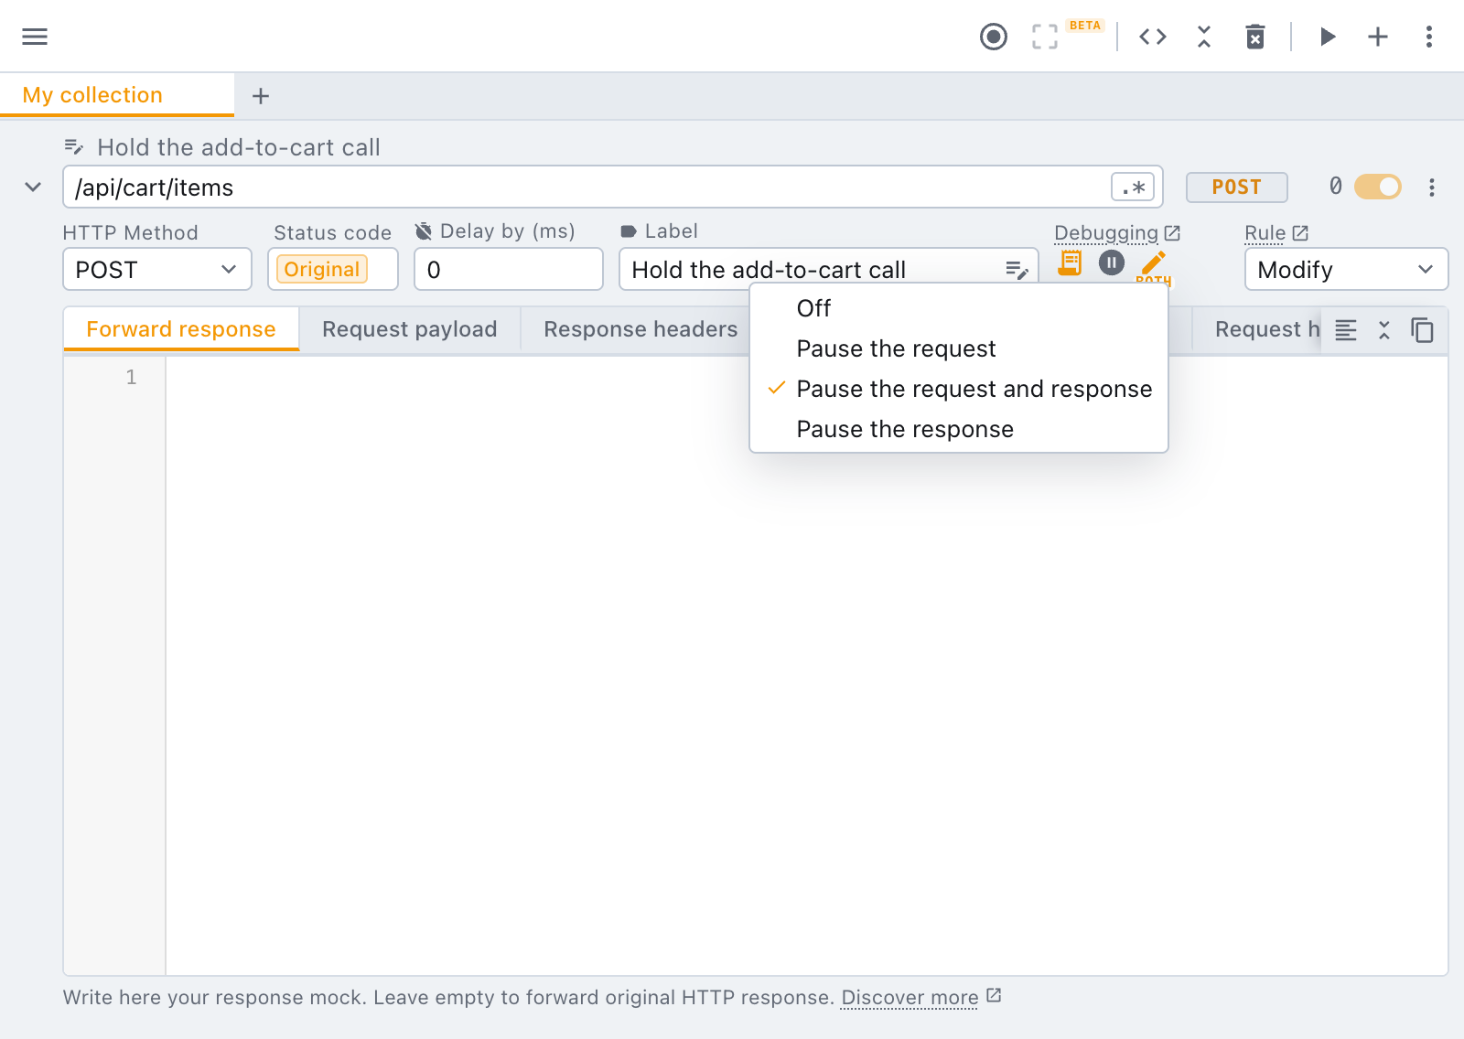The height and width of the screenshot is (1039, 1464).
Task: Select Off in the debugging menu
Action: [x=959, y=308]
